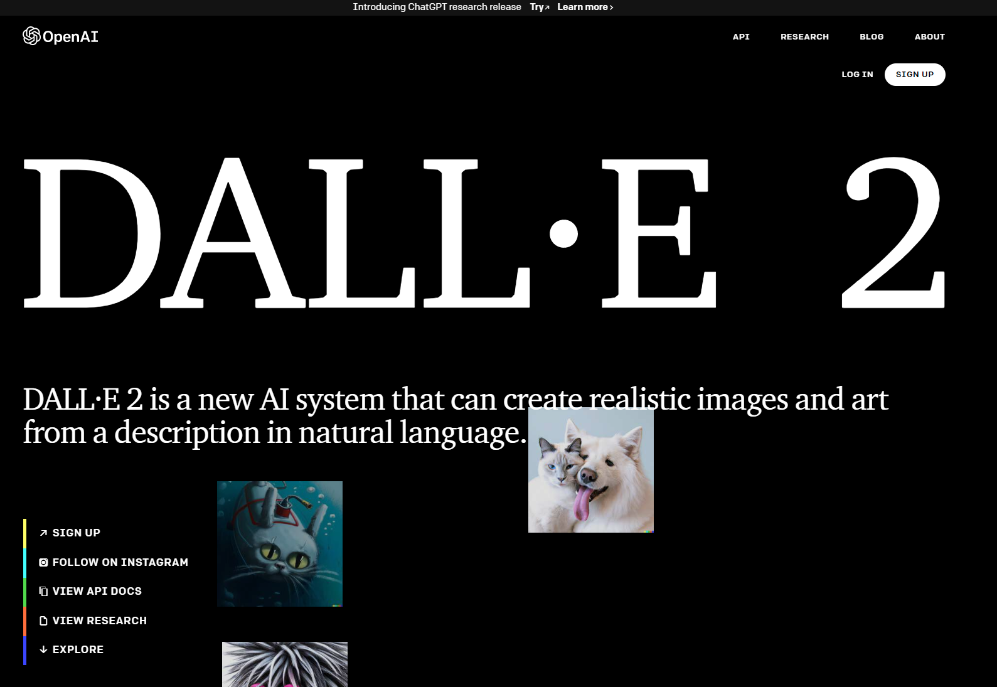Click the cat and dog image
This screenshot has width=997, height=687.
click(x=591, y=470)
